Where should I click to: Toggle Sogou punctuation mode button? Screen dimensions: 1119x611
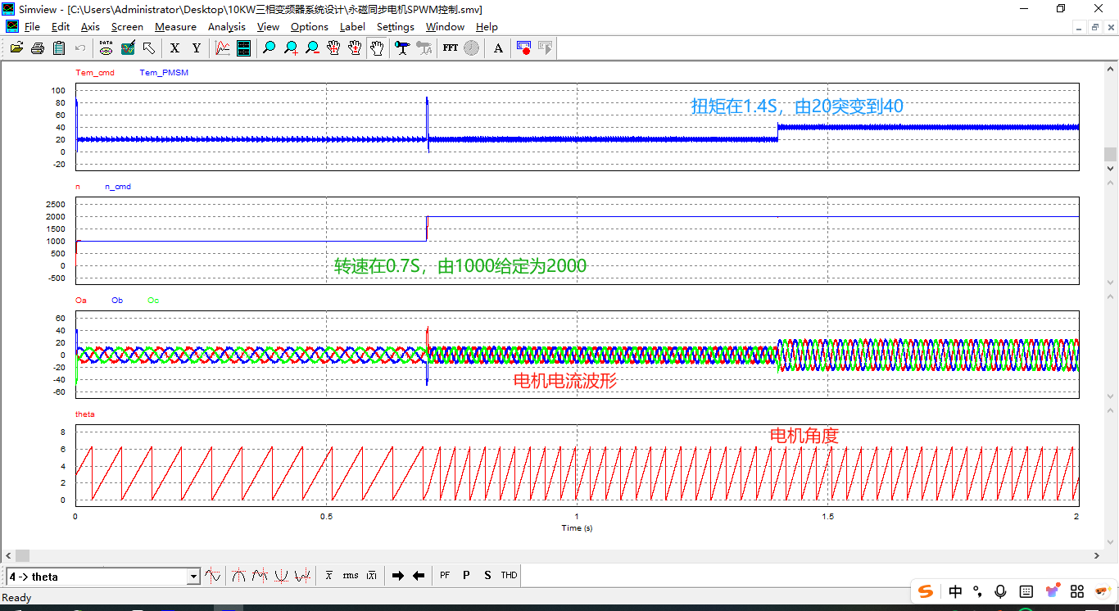click(977, 591)
